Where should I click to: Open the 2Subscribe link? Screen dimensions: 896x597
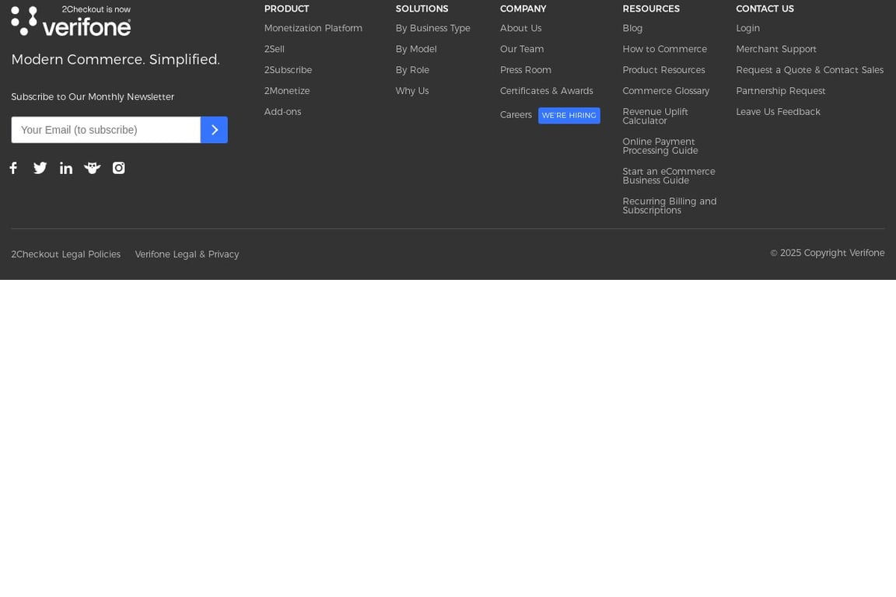tap(288, 70)
